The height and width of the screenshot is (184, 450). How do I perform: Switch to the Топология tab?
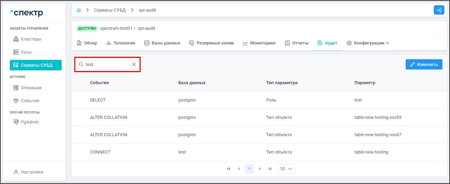(x=121, y=43)
